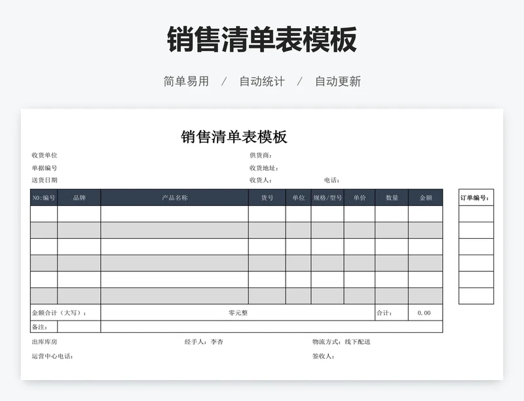Select the 产品名称 column header

174,198
